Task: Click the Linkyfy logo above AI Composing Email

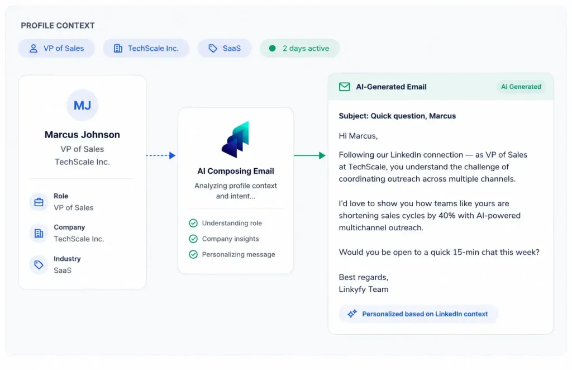Action: pyautogui.click(x=235, y=140)
